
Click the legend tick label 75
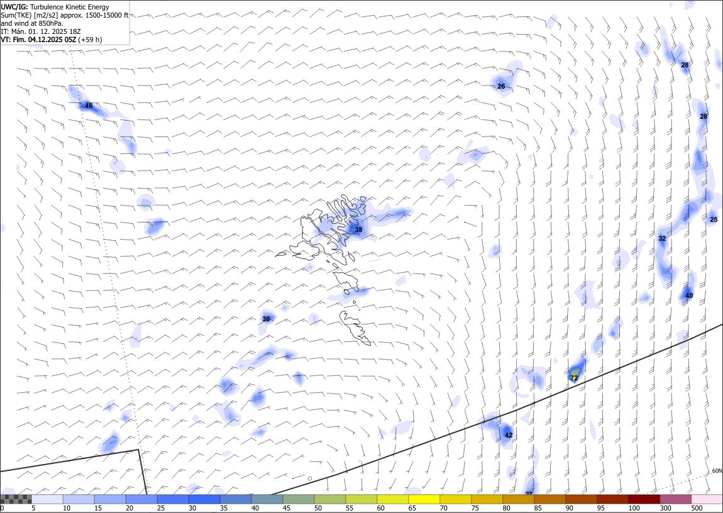pyautogui.click(x=475, y=508)
